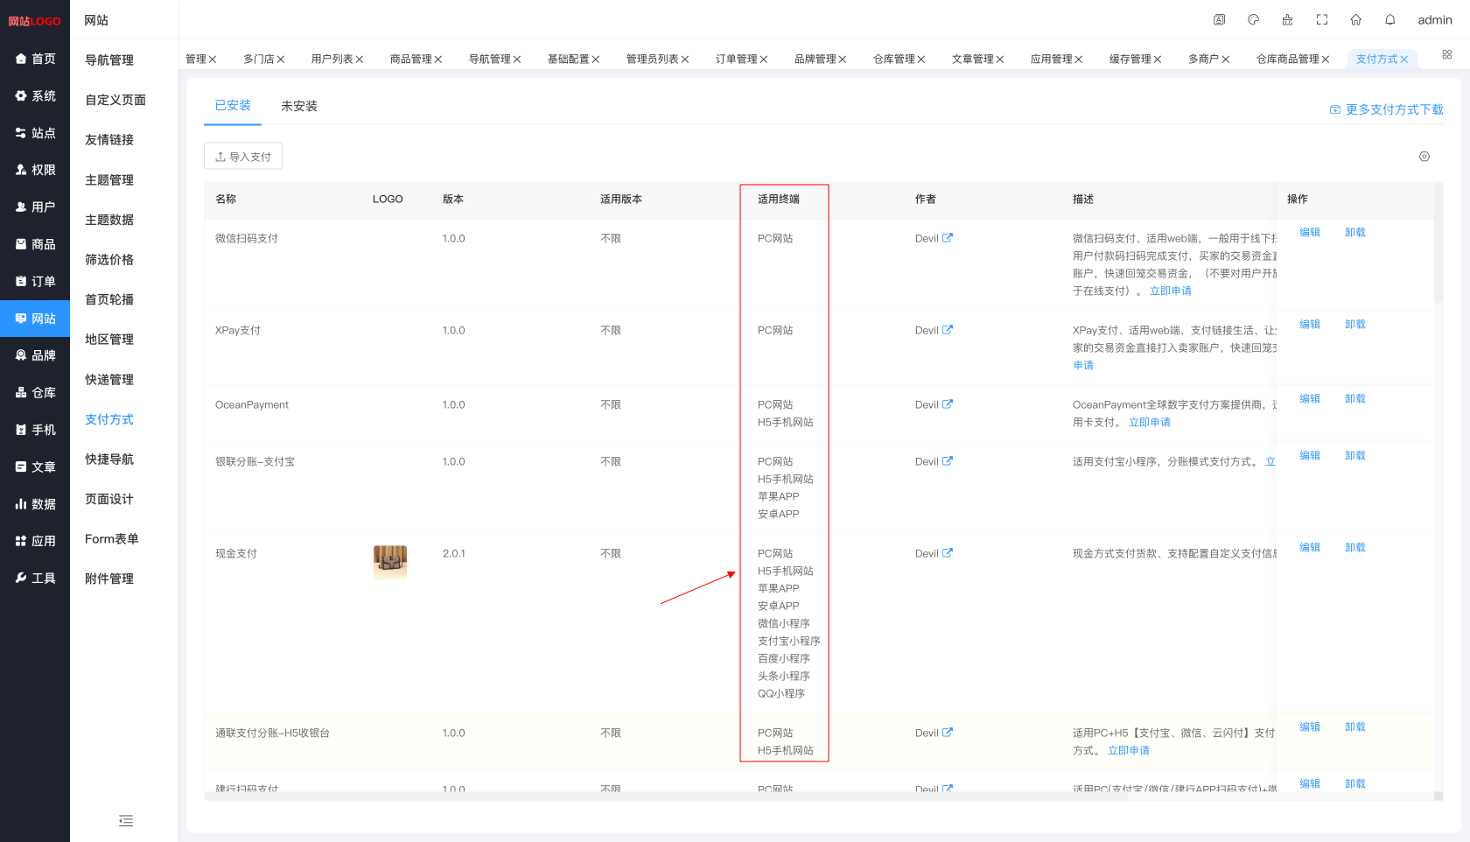Collapse the sidebar submenu toggle icon
This screenshot has height=842, width=1470.
pos(126,821)
